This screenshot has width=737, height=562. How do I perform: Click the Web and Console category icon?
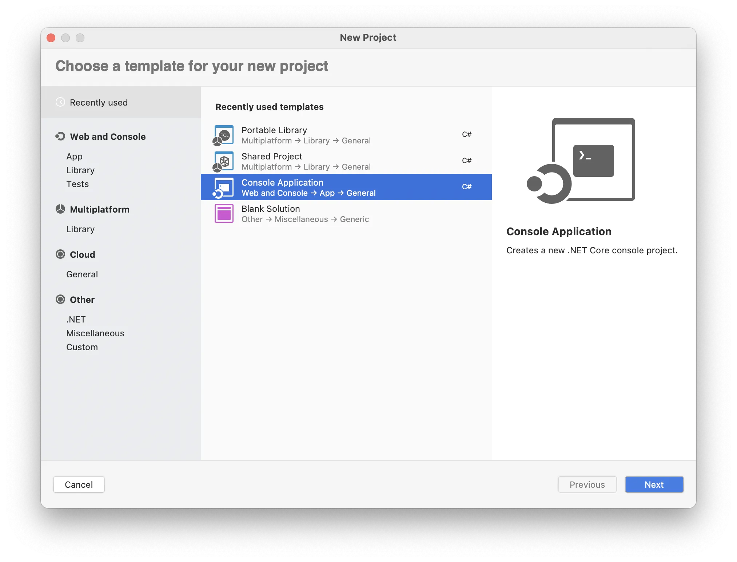tap(60, 136)
